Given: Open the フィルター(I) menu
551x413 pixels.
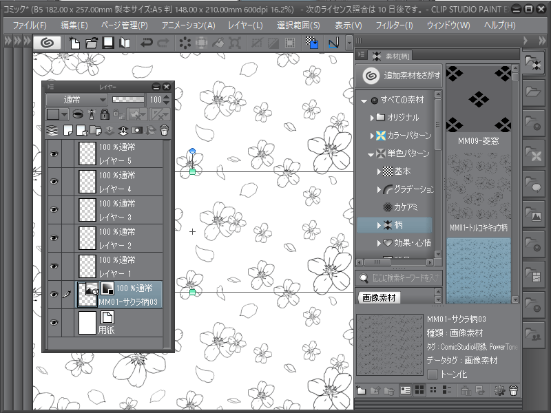Looking at the screenshot, I should pyautogui.click(x=394, y=25).
